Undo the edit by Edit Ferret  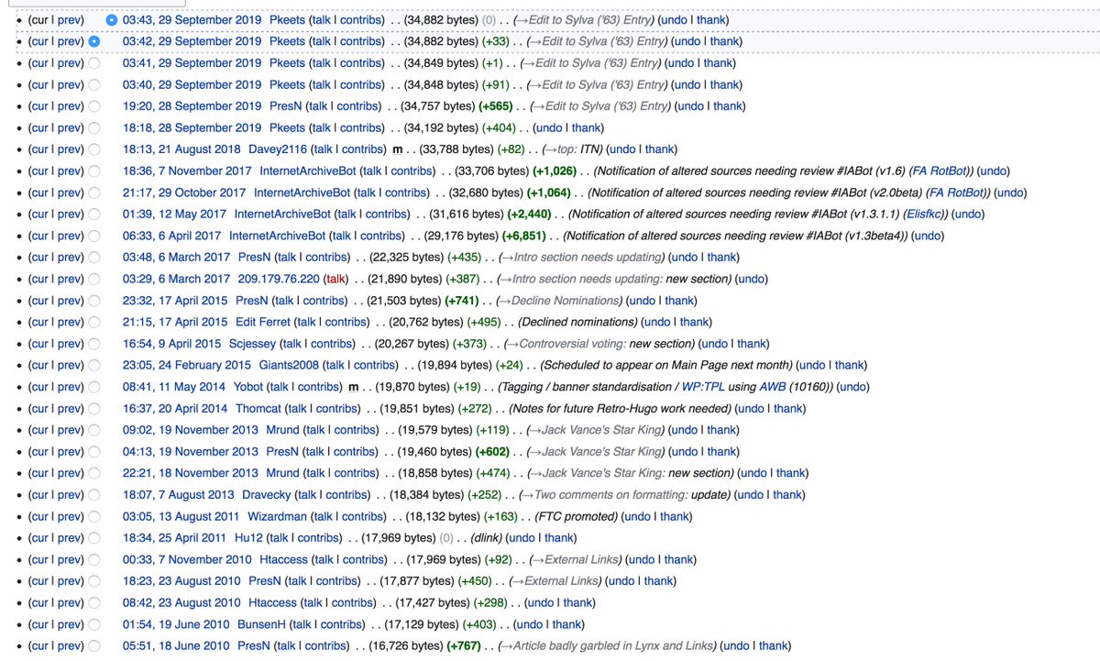pyautogui.click(x=655, y=322)
